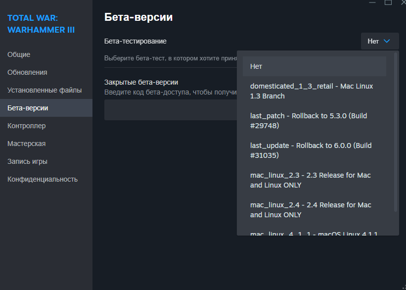Click the TOTAL WAR: WARHAMMER III title
The width and height of the screenshot is (406, 290).
pos(41,24)
